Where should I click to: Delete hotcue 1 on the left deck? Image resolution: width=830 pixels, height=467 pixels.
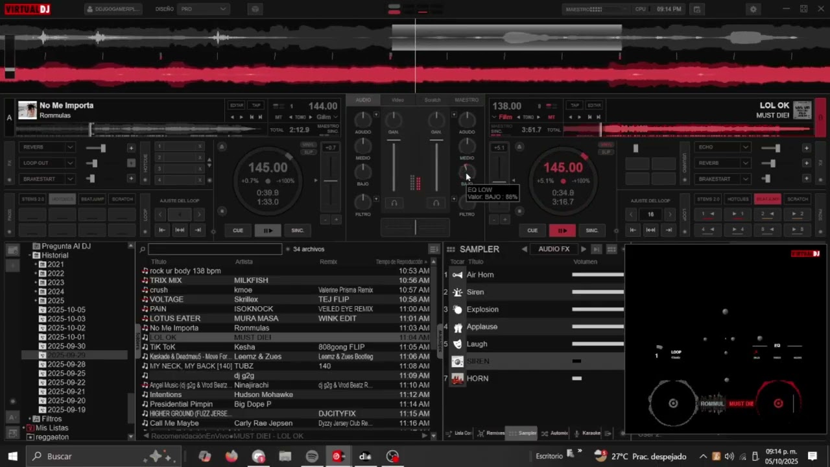click(200, 147)
